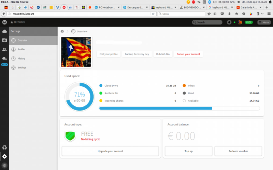Click the Backup Recovery Key button

coord(137,54)
